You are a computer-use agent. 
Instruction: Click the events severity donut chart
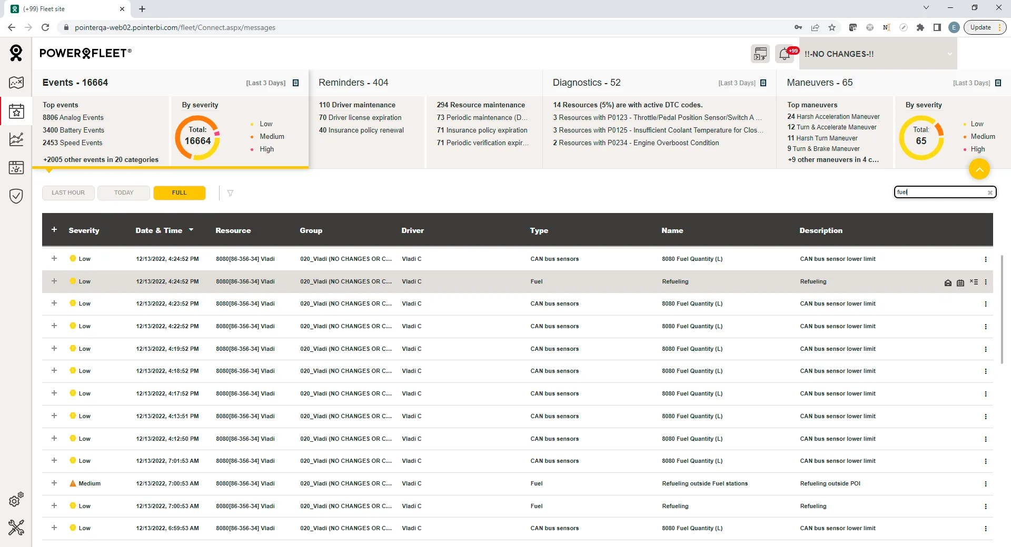(197, 138)
